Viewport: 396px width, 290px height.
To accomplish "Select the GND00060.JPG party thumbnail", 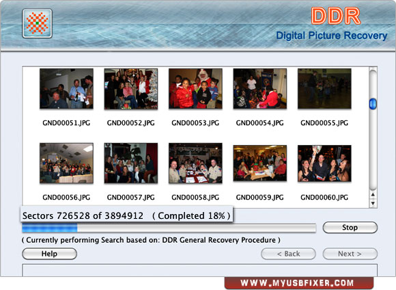I will [x=324, y=163].
